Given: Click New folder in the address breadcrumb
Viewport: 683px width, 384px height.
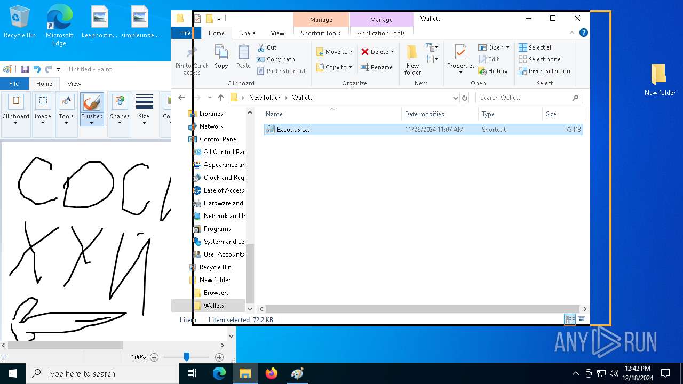Looking at the screenshot, I should click(265, 98).
